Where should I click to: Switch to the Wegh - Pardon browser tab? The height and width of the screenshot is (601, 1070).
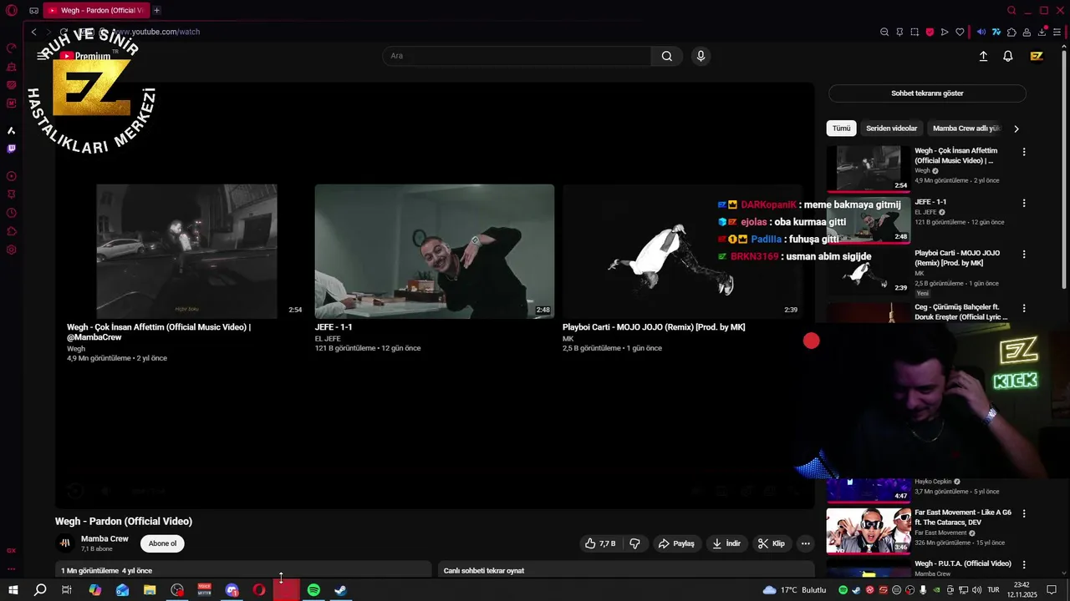pyautogui.click(x=95, y=10)
